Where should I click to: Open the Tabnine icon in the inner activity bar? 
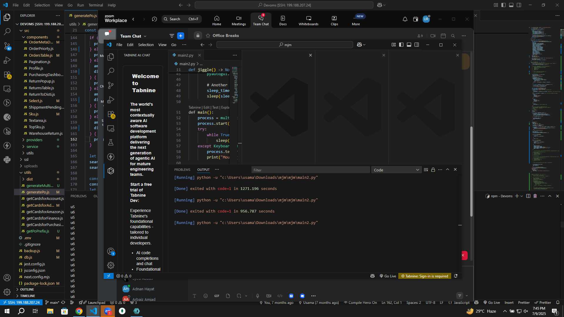(111, 171)
